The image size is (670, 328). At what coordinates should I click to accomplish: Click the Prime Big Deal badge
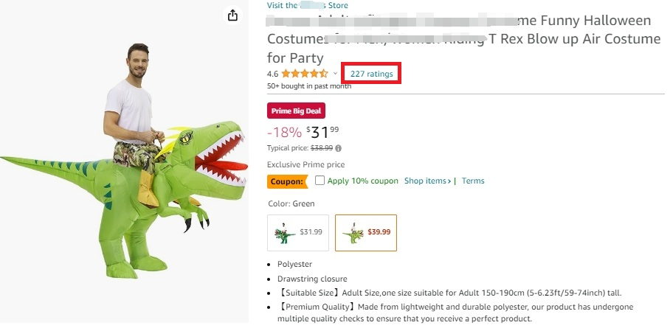coord(295,111)
